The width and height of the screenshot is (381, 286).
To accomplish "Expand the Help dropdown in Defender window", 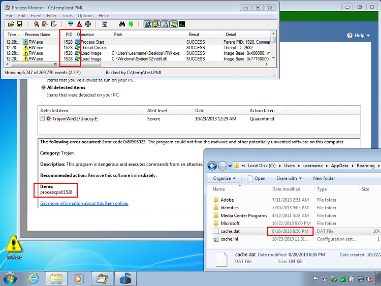I will pyautogui.click(x=359, y=36).
